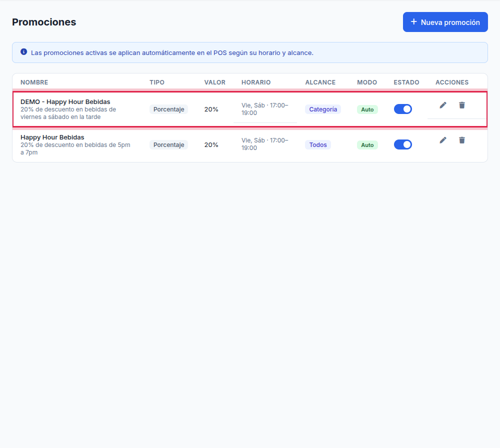Image resolution: width=500 pixels, height=448 pixels.
Task: Click the 20% value in the Categoría row
Action: (211, 109)
